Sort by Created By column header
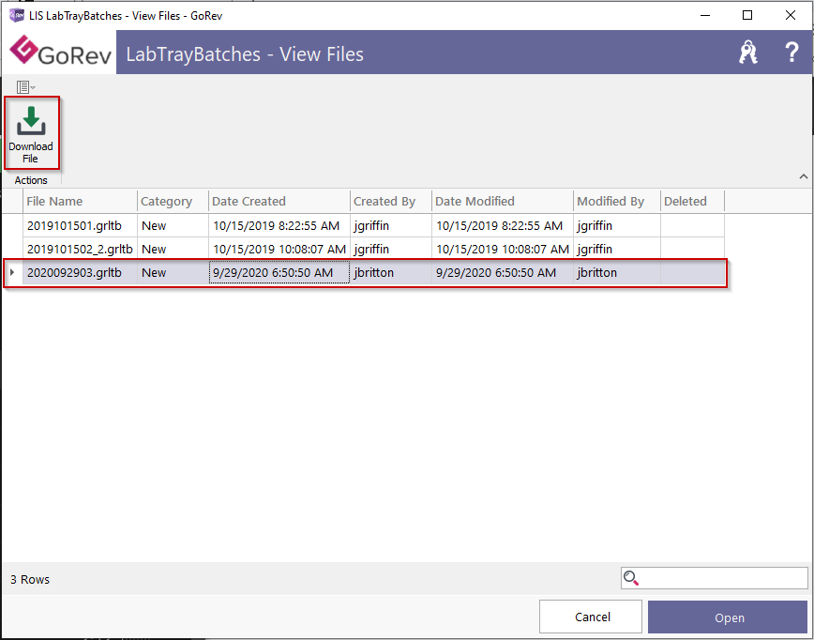 pyautogui.click(x=391, y=201)
